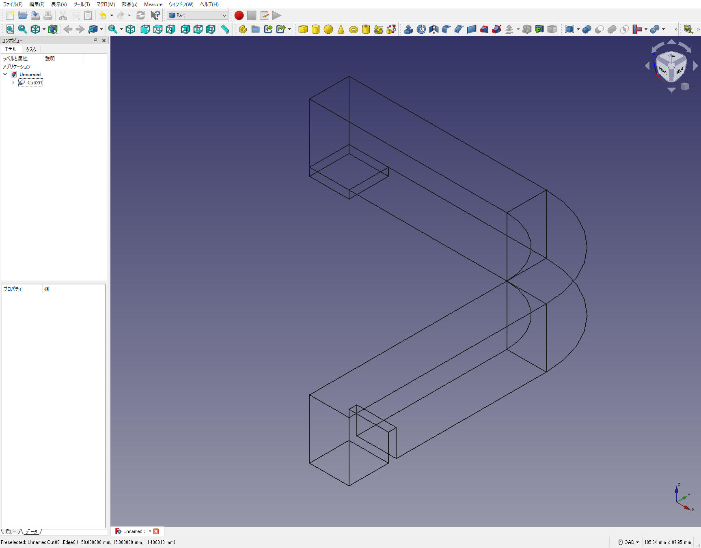The image size is (701, 548).
Task: Open the ファイル(F) menu
Action: (13, 4)
